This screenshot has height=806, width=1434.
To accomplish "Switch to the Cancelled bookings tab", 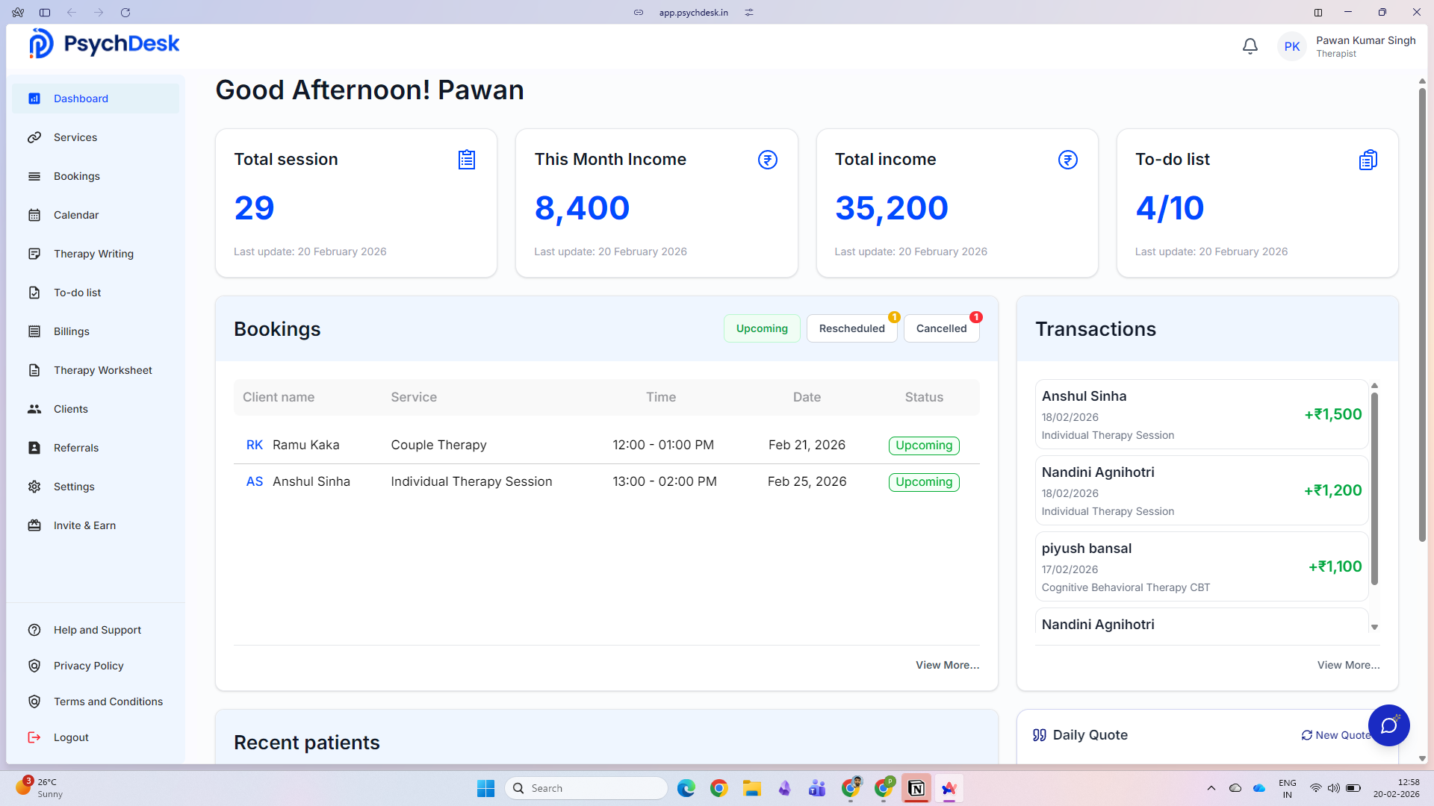I will (940, 328).
